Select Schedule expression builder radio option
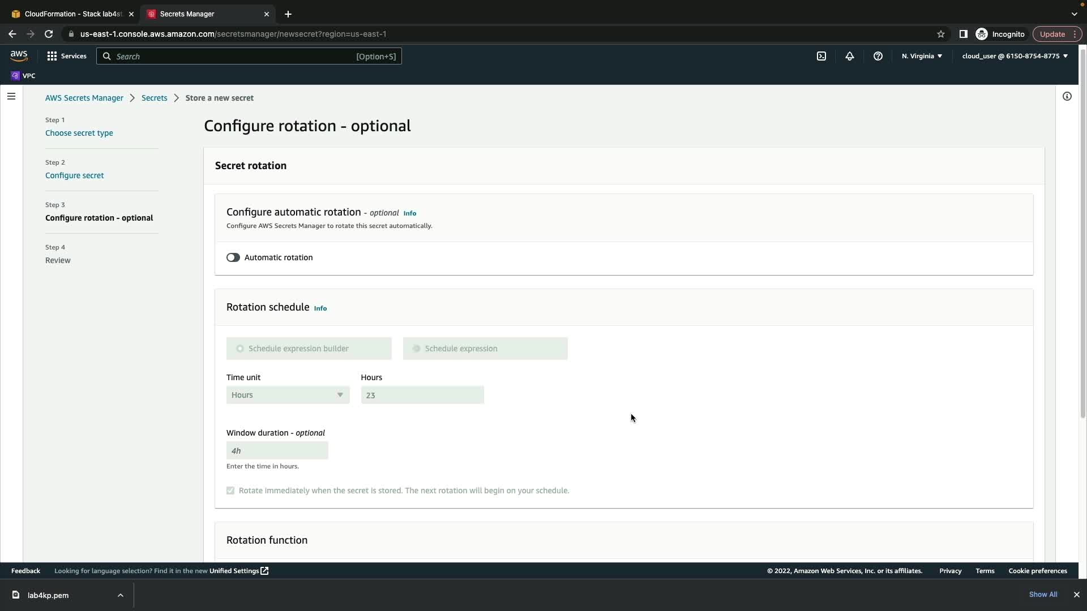 click(x=240, y=348)
